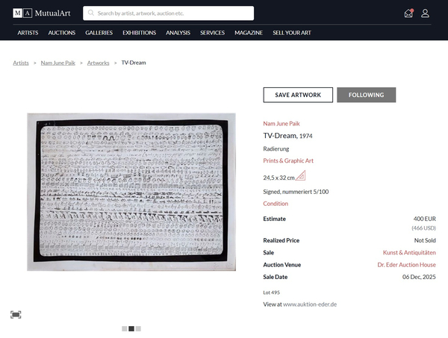This screenshot has height=338, width=448.
Task: Open fullscreen image view icon
Action: click(x=16, y=315)
